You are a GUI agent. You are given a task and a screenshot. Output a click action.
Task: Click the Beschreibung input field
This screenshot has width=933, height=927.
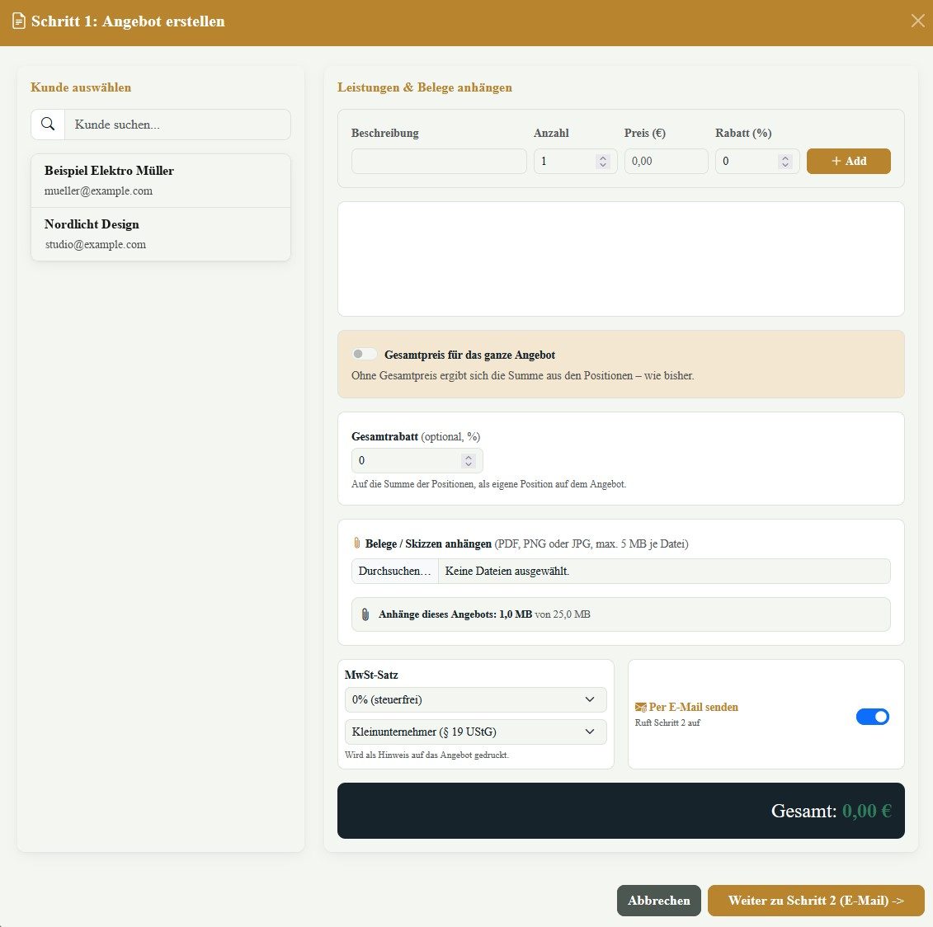[x=439, y=162]
